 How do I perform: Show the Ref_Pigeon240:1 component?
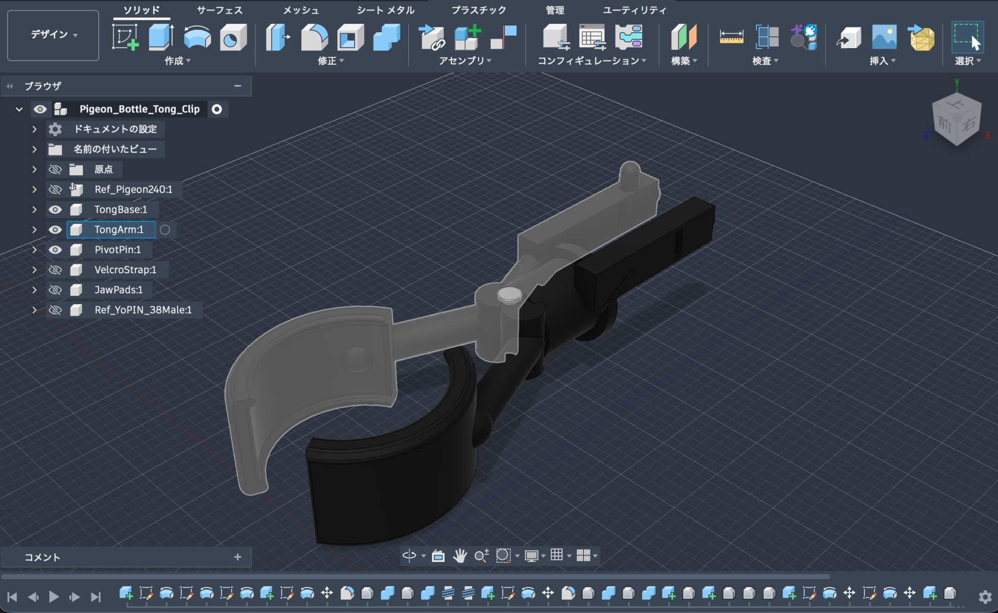click(55, 189)
